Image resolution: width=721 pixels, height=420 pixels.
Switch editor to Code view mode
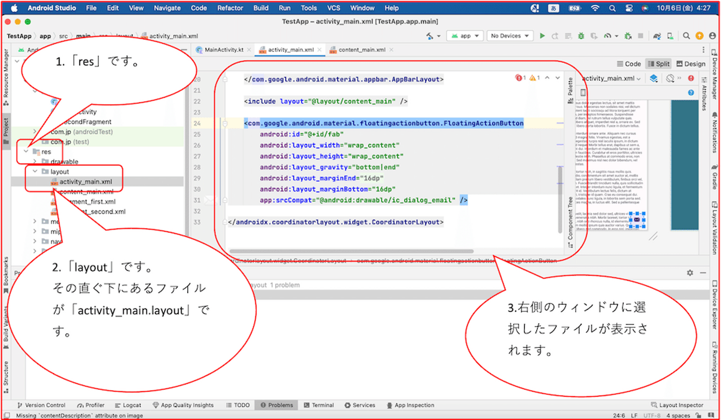[x=629, y=63]
